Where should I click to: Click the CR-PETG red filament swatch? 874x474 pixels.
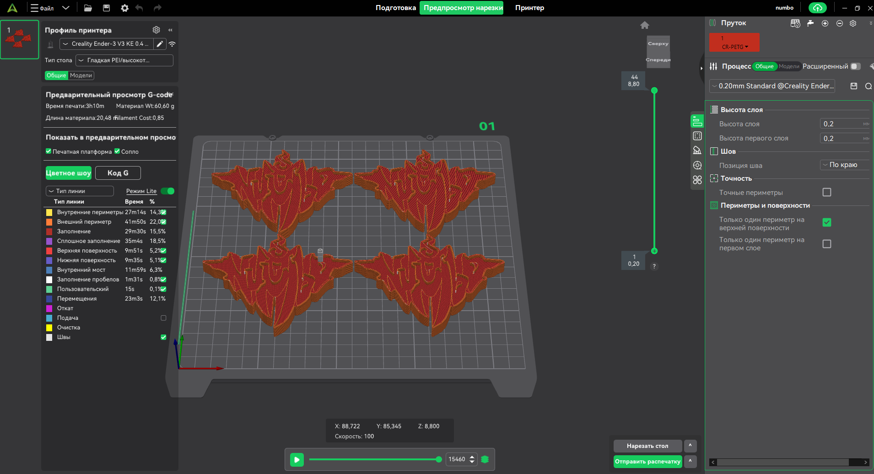(734, 43)
